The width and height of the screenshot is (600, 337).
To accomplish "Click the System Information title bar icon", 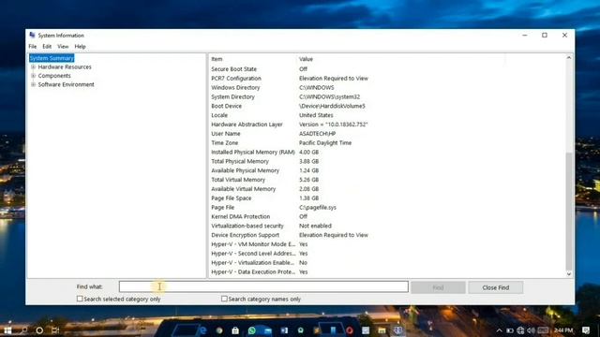I will 32,35.
